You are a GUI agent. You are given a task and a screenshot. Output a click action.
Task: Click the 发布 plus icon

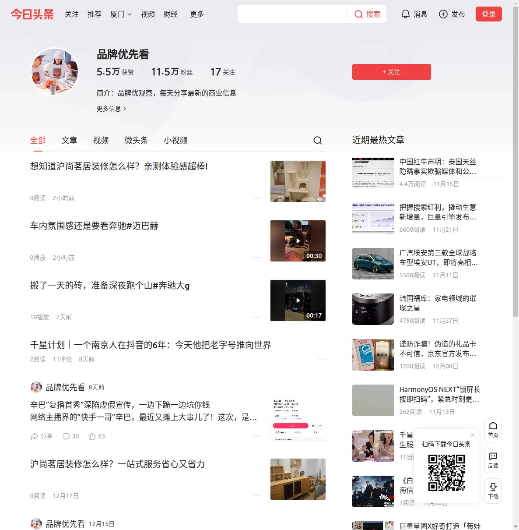click(443, 14)
